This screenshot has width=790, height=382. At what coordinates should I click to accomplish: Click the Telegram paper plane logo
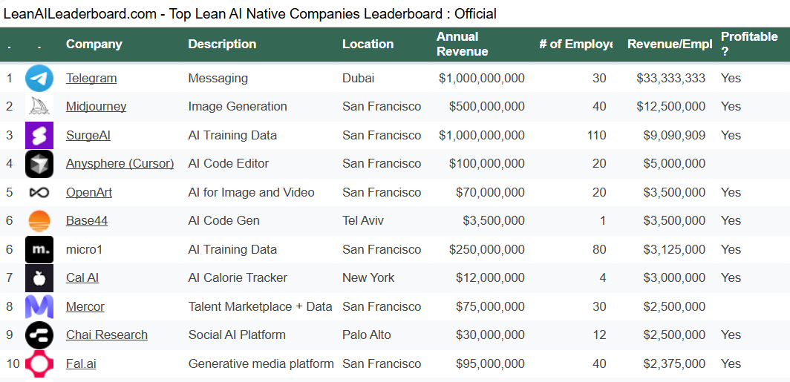39,78
